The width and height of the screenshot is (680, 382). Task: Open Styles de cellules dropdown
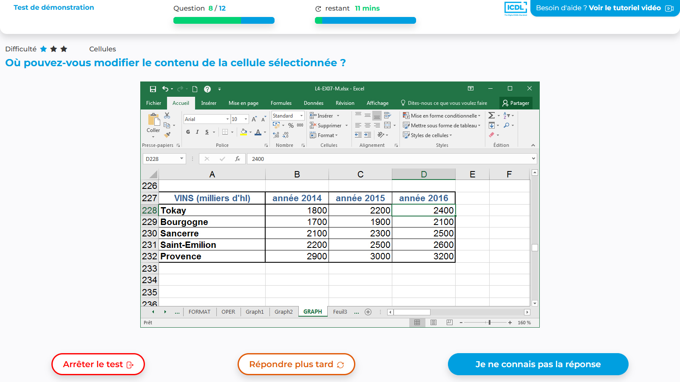coord(427,135)
